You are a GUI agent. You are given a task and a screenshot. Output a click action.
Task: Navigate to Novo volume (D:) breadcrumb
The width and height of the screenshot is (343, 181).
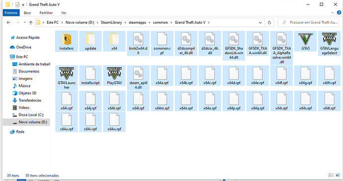(x=80, y=22)
